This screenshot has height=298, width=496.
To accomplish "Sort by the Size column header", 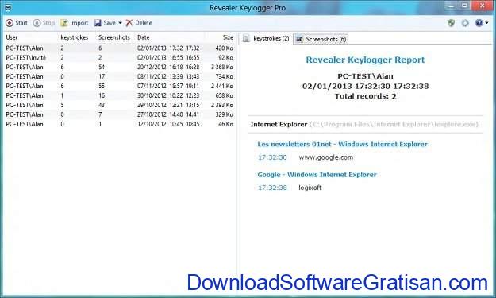I will [228, 37].
